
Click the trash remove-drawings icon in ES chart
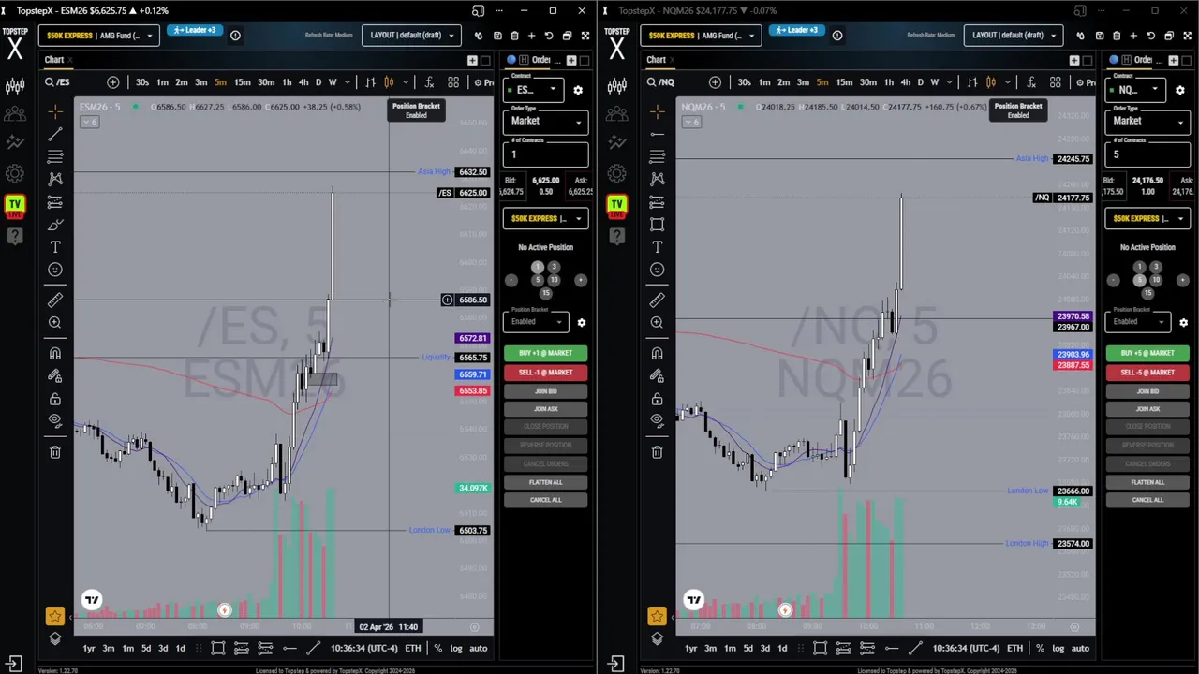click(55, 452)
